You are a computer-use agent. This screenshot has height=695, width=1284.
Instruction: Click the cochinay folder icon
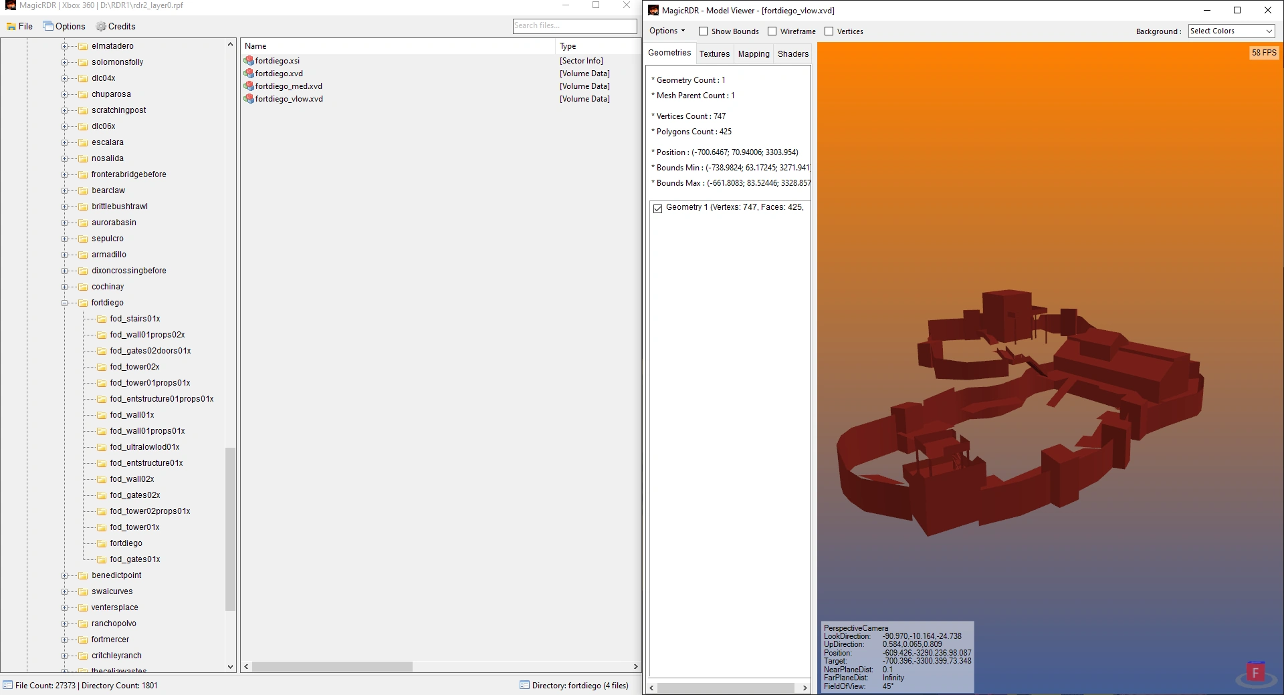pyautogui.click(x=83, y=287)
